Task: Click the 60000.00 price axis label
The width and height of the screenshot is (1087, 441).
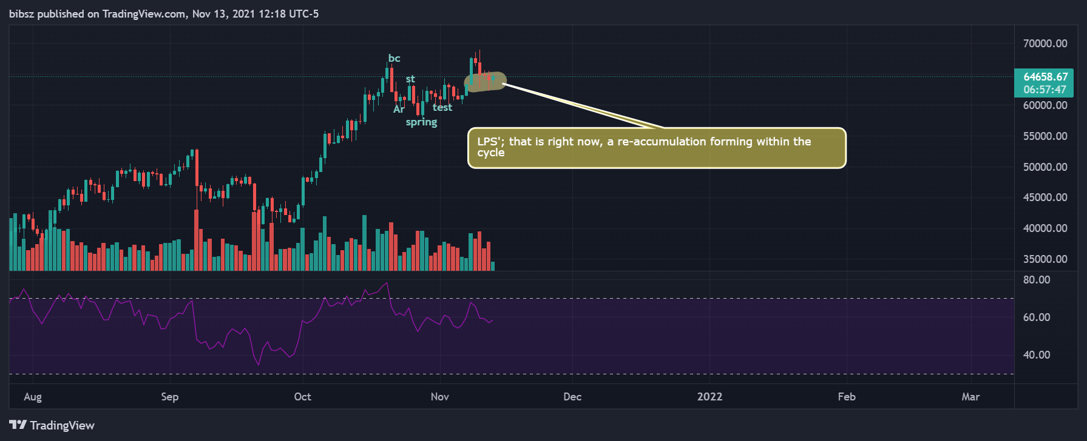Action: point(1045,105)
